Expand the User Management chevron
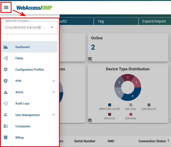Viewport: 171px width, 147px height. pos(54,115)
